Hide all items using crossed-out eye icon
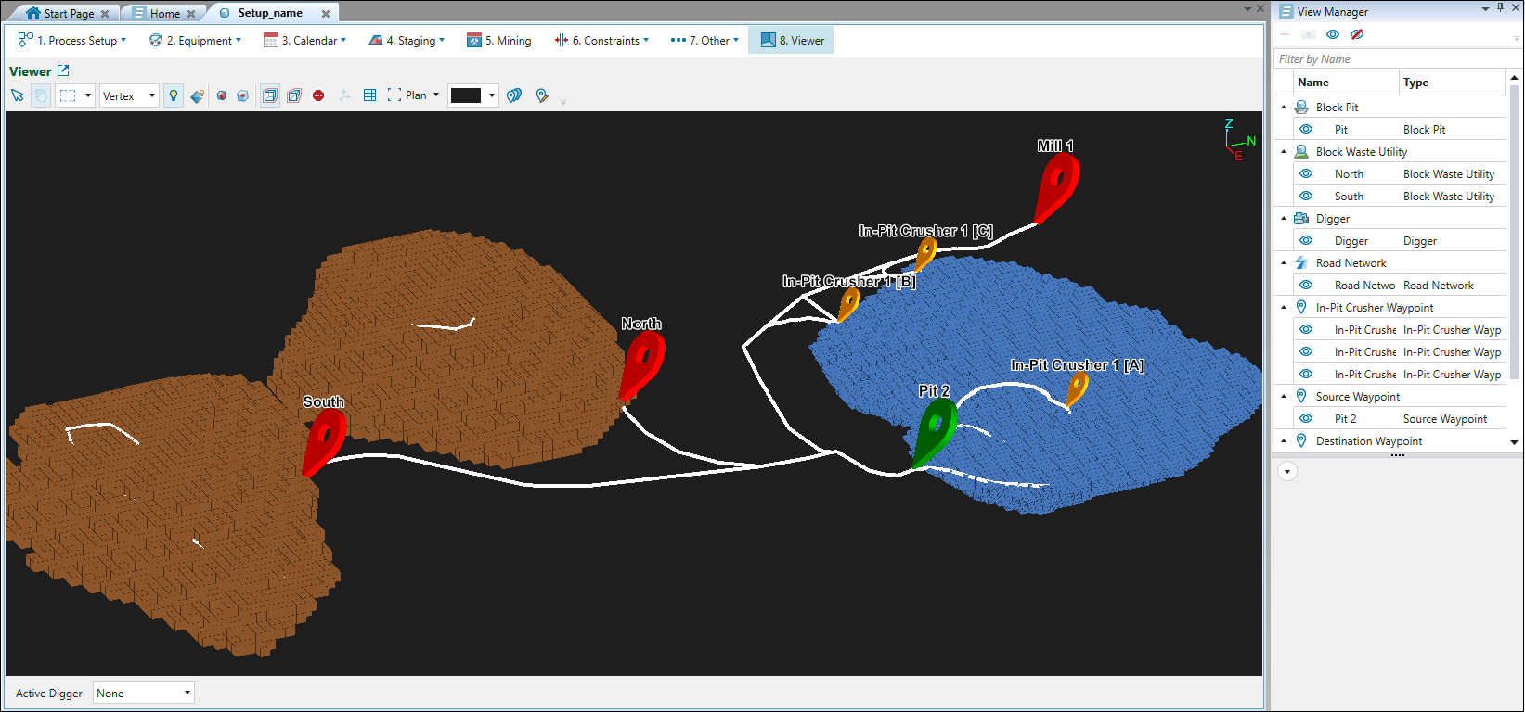 tap(1357, 34)
